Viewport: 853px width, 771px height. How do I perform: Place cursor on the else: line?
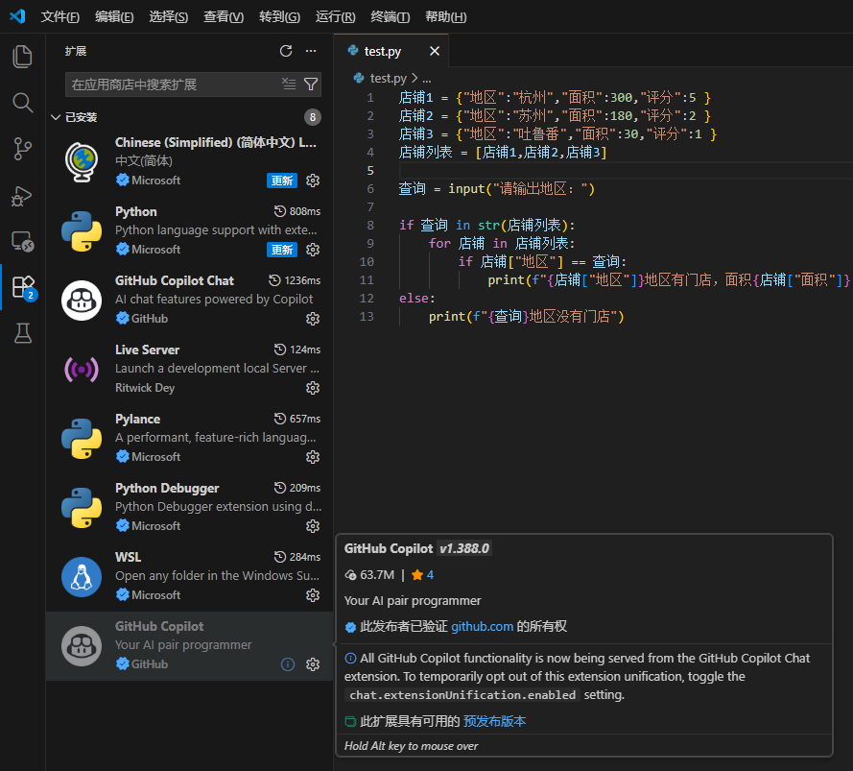click(417, 299)
